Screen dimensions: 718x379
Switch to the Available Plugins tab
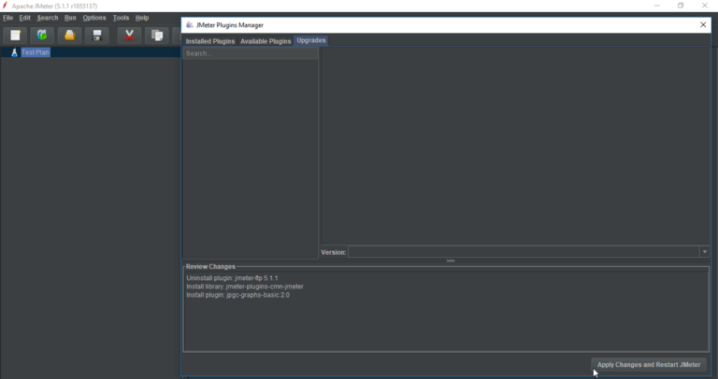[266, 41]
